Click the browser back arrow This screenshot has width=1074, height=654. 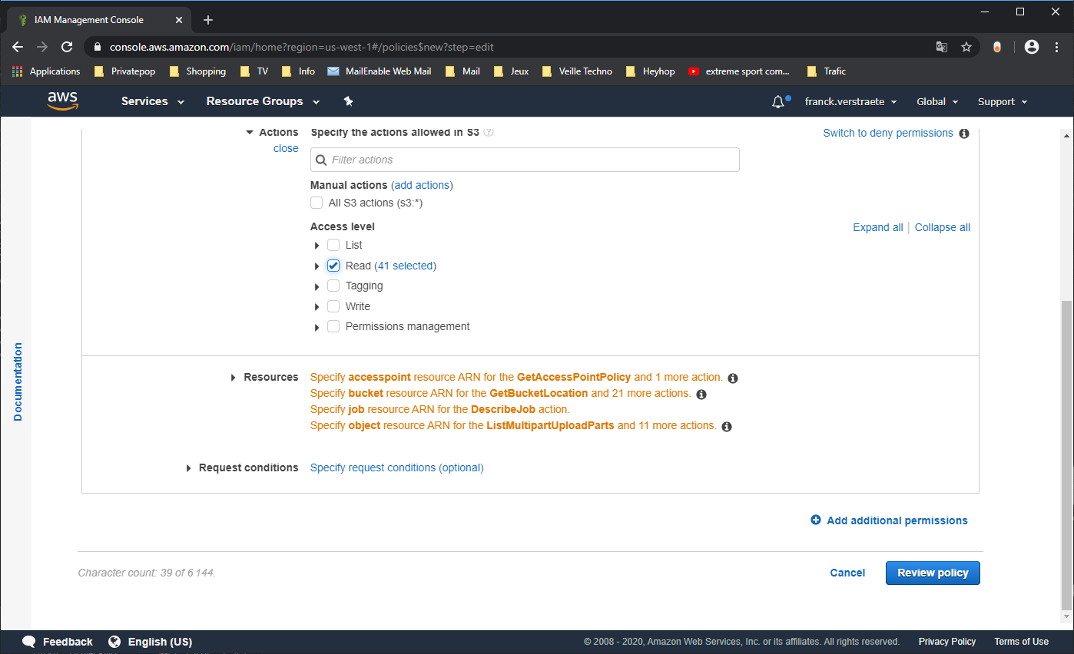tap(18, 47)
